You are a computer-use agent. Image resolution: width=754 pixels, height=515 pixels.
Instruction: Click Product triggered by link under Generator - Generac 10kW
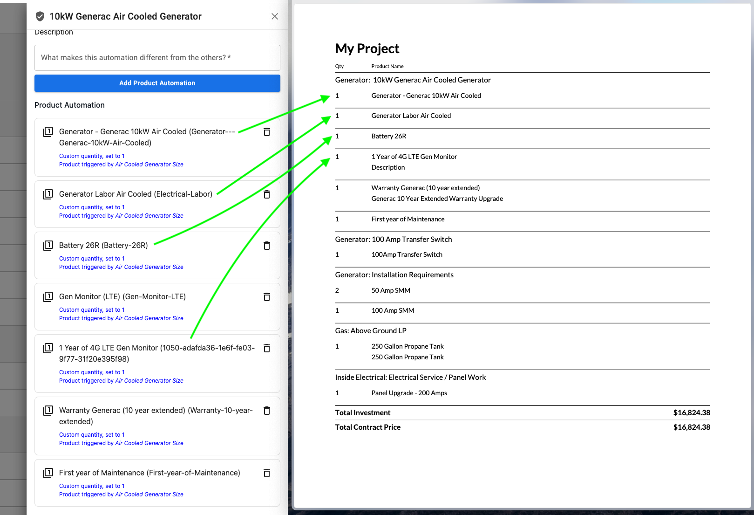(x=121, y=165)
